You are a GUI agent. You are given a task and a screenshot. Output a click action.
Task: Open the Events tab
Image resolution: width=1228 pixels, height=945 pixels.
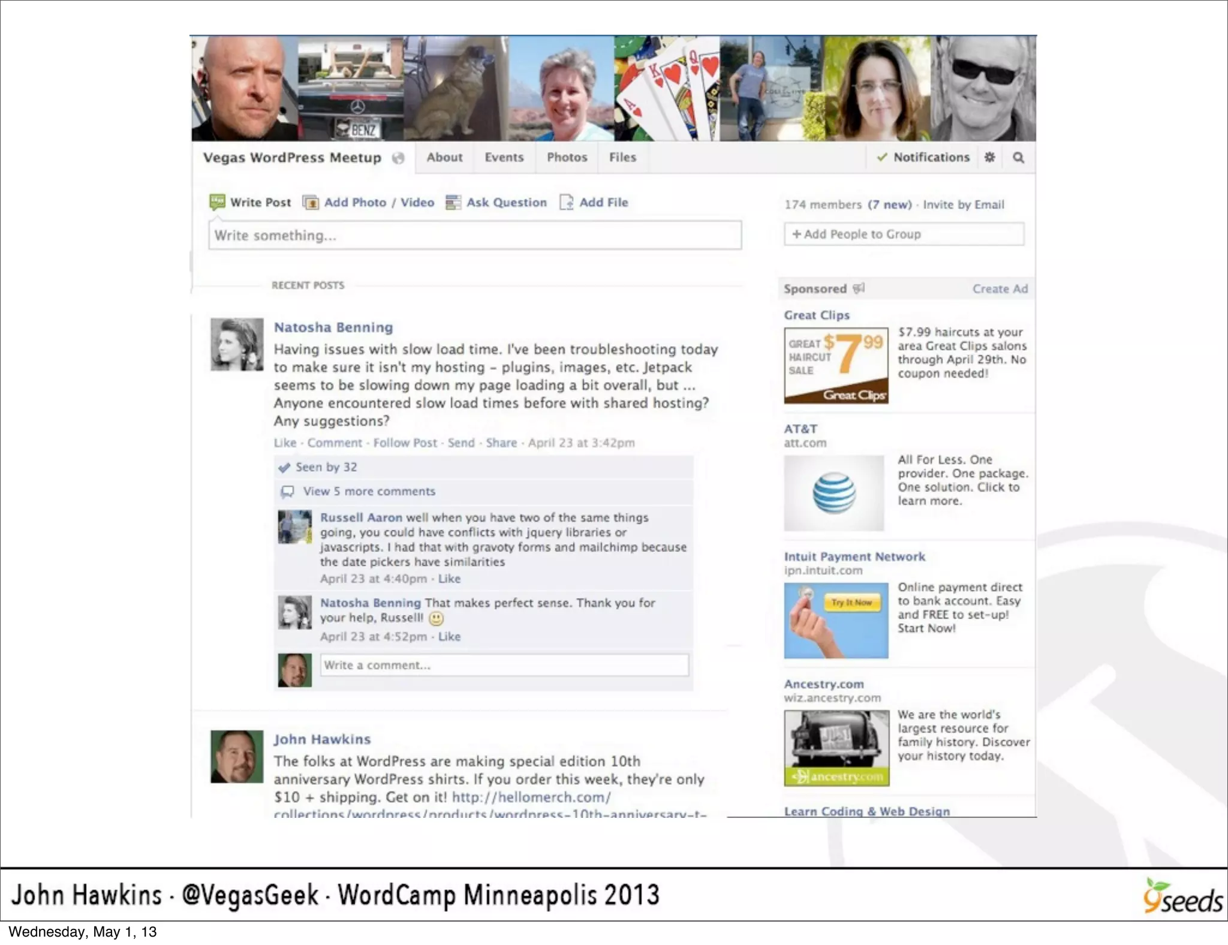pos(504,157)
